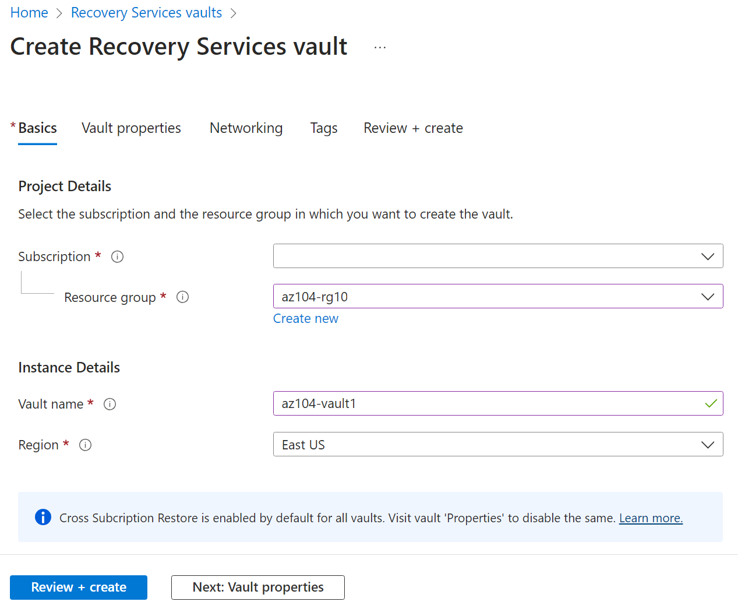Open the Tags tab

click(324, 128)
